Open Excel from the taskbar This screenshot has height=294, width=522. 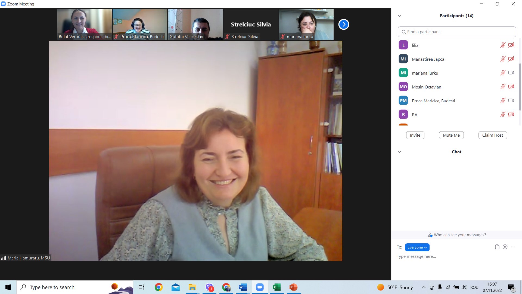click(276, 287)
